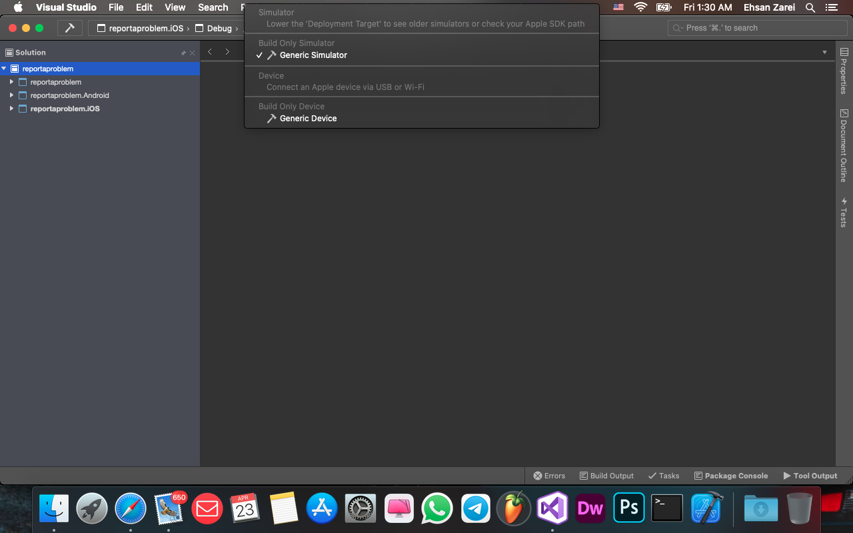This screenshot has width=853, height=533.
Task: Click the forward navigation arrow above the editor
Action: coord(227,51)
